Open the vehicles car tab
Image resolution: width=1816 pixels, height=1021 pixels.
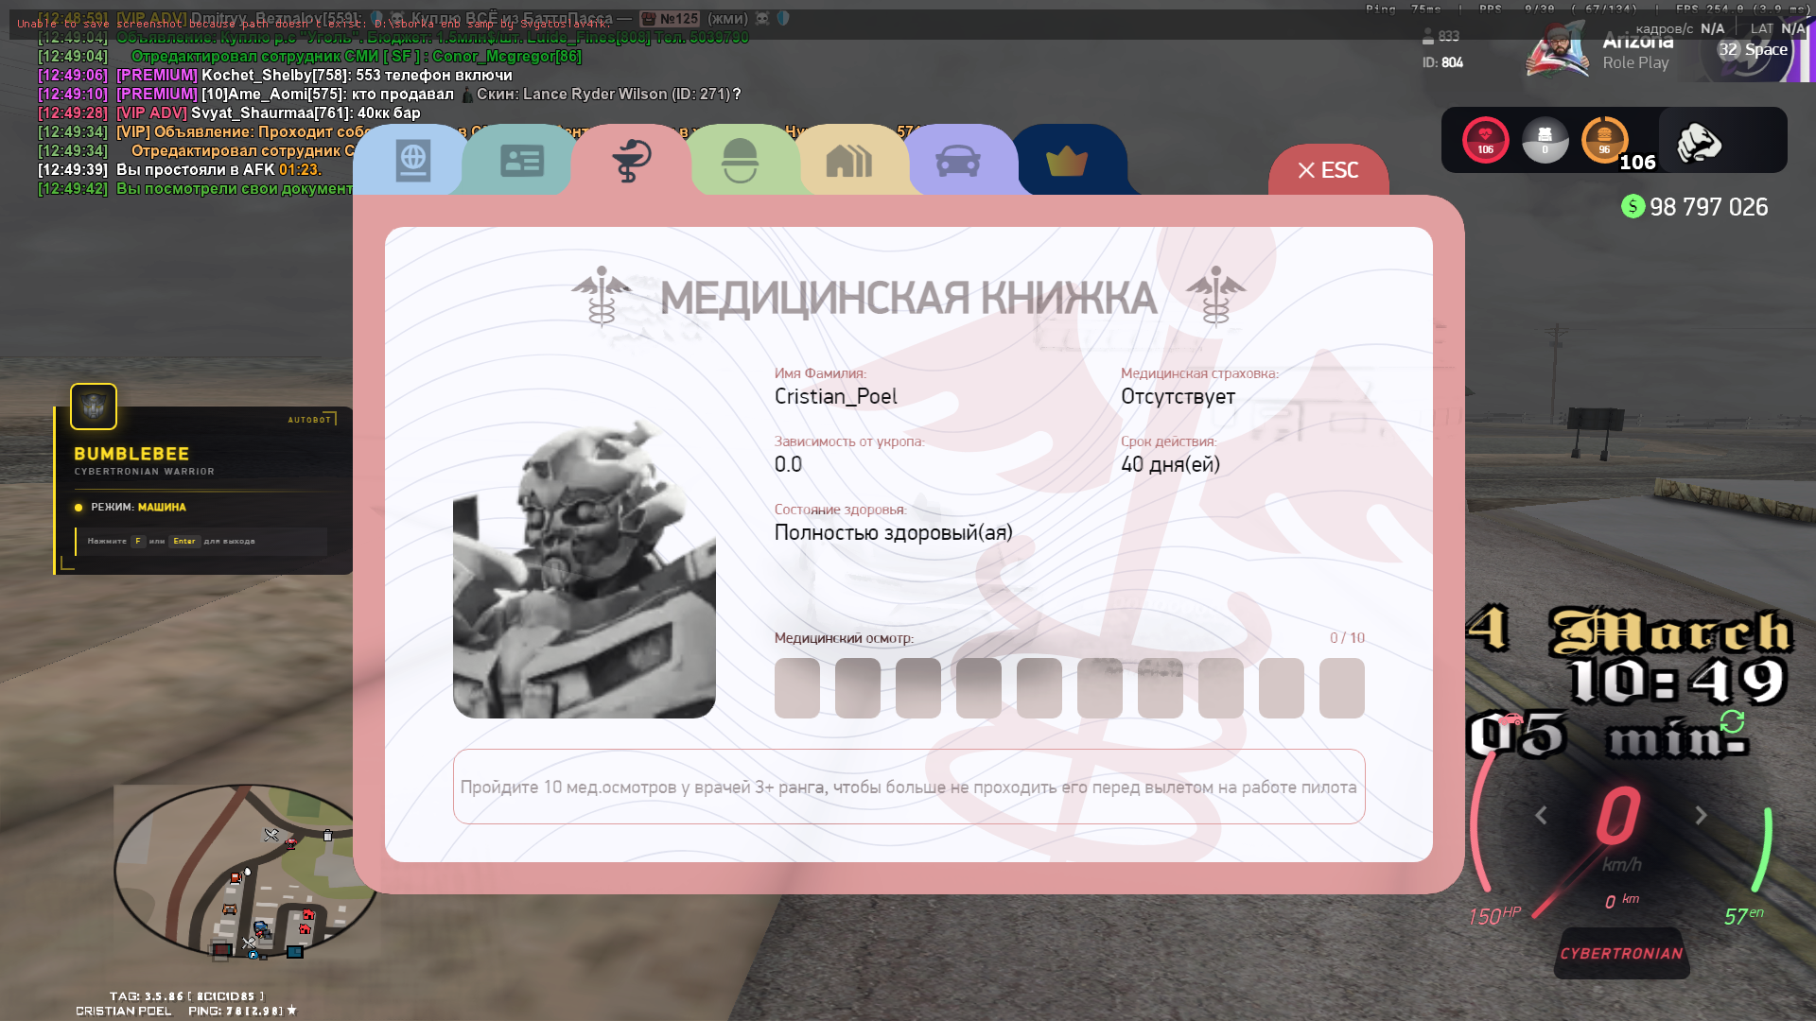pyautogui.click(x=957, y=161)
